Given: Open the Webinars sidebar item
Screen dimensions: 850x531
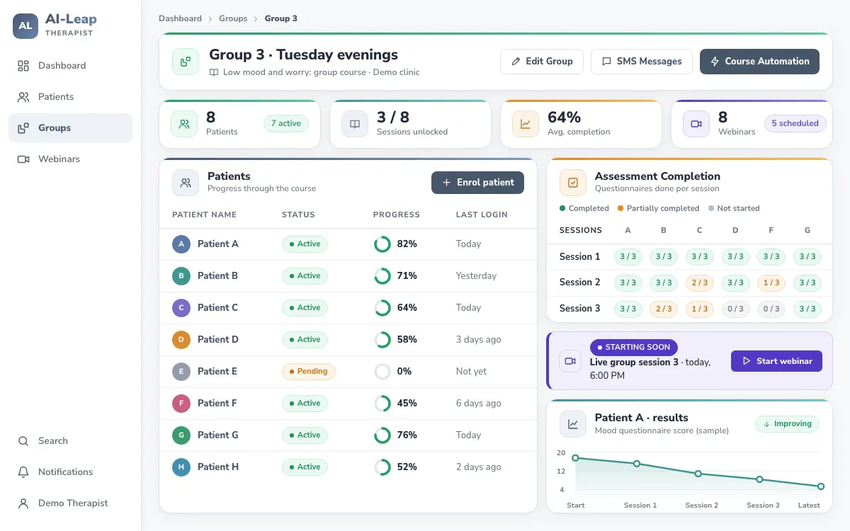Looking at the screenshot, I should (70, 159).
